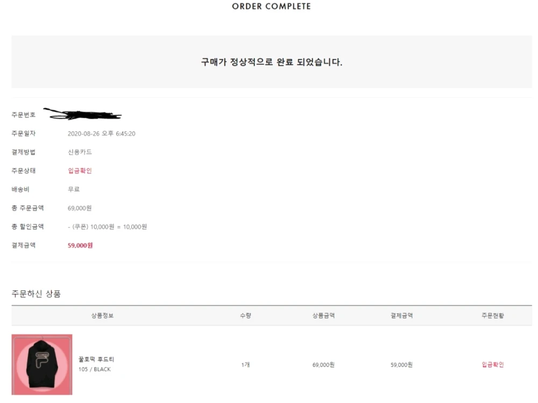Click the 무료 shipping fee value

73,189
